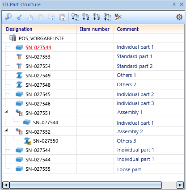
Task: Select the red underlined SN-027544 part
Action: click(x=38, y=47)
